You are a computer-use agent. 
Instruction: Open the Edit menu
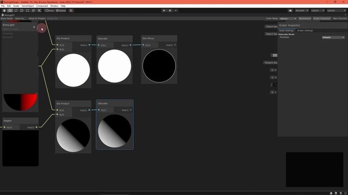pyautogui.click(x=9, y=6)
